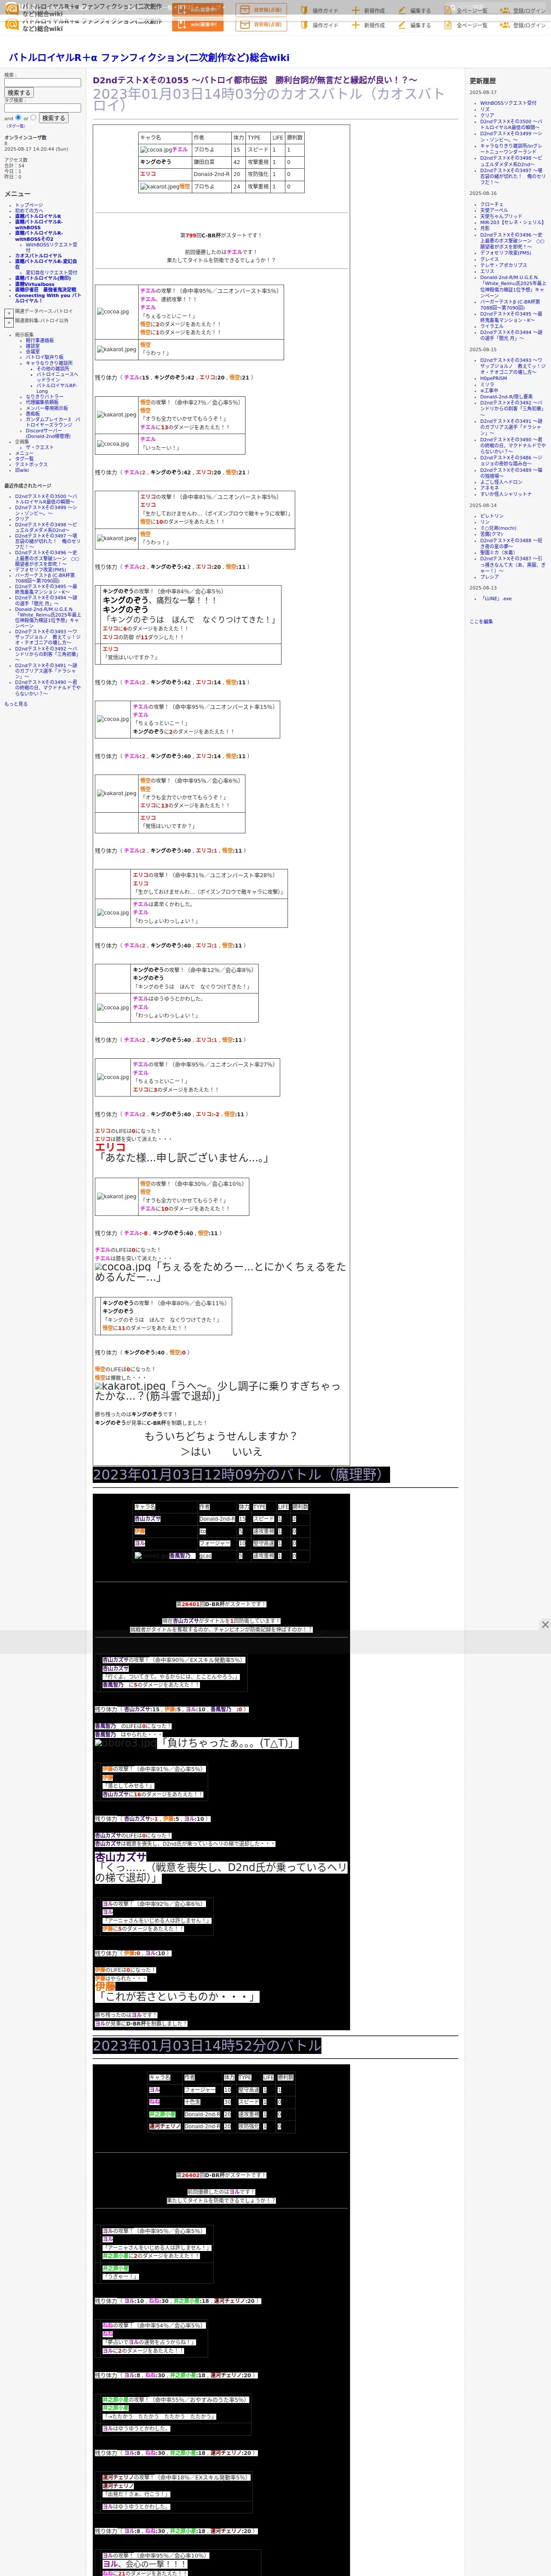Open Donald-2nd-R/隠し要素 link
The width and height of the screenshot is (551, 2576).
507,397
